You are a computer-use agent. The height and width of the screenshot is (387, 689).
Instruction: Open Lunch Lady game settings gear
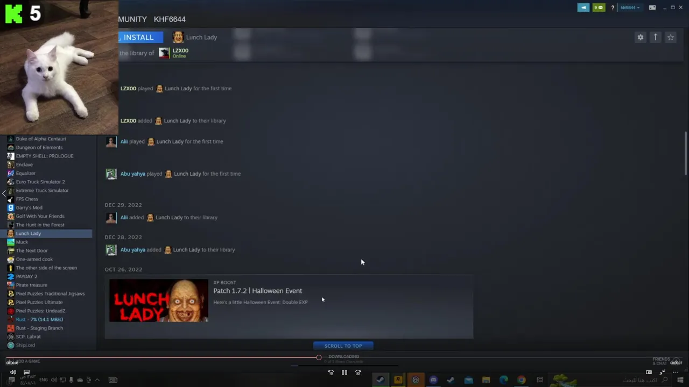pos(640,37)
